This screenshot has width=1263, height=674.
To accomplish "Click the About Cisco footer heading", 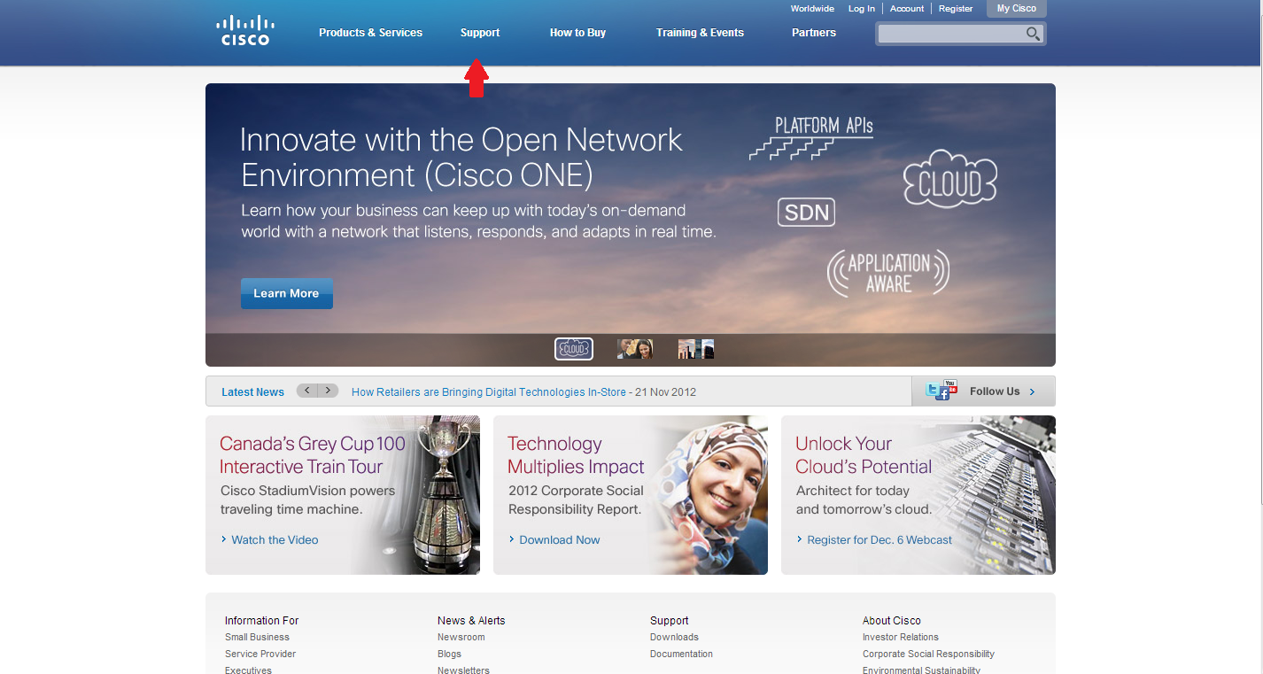I will pos(892,620).
